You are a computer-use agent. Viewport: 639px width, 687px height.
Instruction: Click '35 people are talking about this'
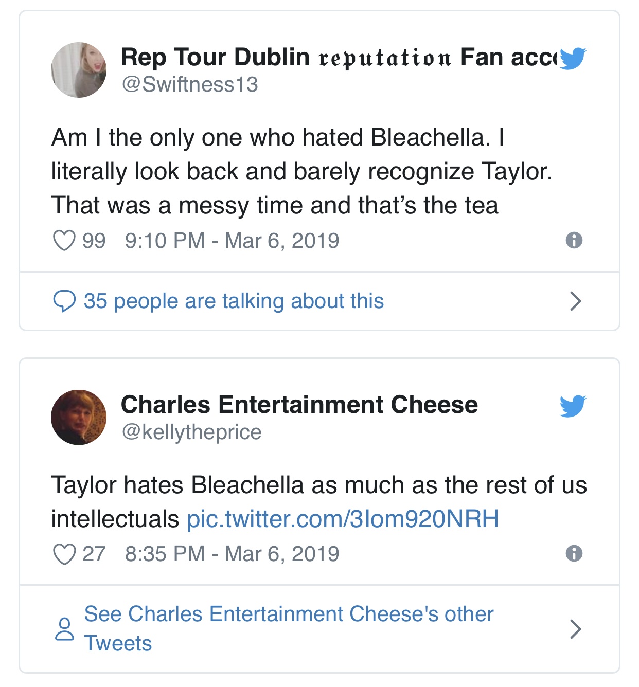[234, 301]
